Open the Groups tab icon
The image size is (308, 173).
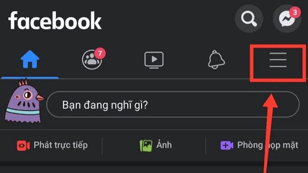pos(92,59)
